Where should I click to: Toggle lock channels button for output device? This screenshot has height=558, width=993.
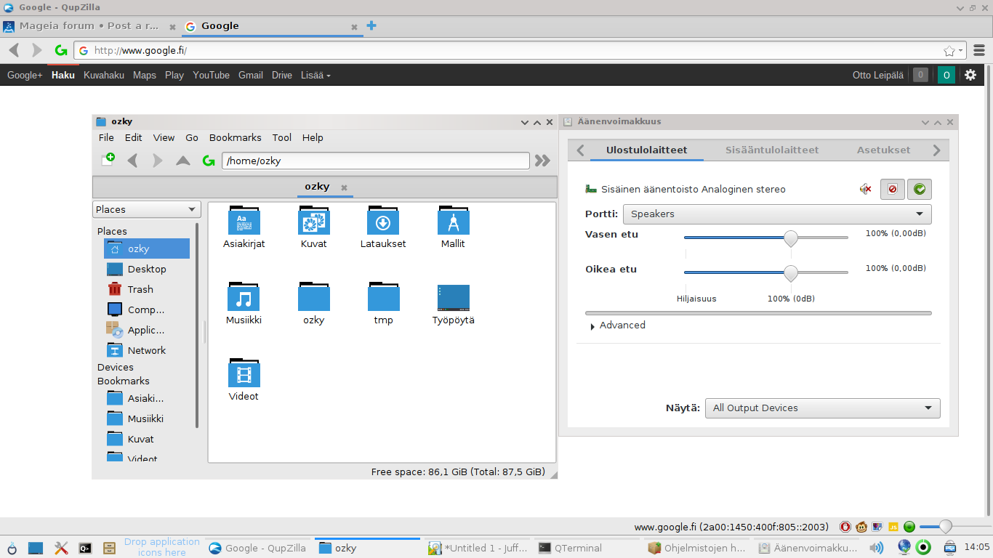click(893, 189)
